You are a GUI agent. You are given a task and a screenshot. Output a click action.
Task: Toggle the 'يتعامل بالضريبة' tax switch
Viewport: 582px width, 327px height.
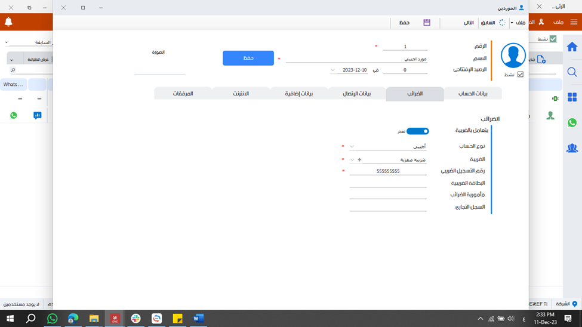click(417, 131)
